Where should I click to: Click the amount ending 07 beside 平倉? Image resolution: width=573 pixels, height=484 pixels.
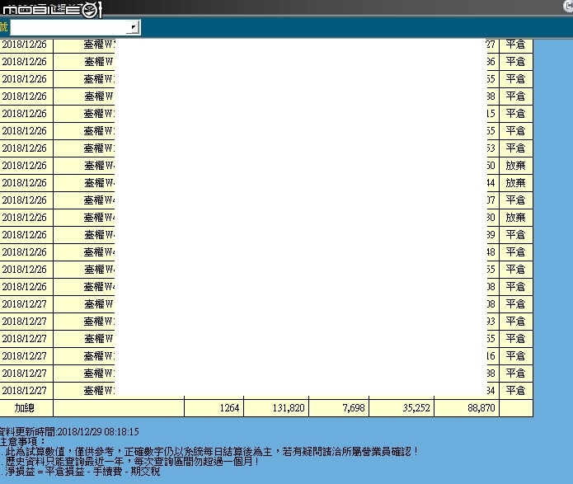point(491,200)
